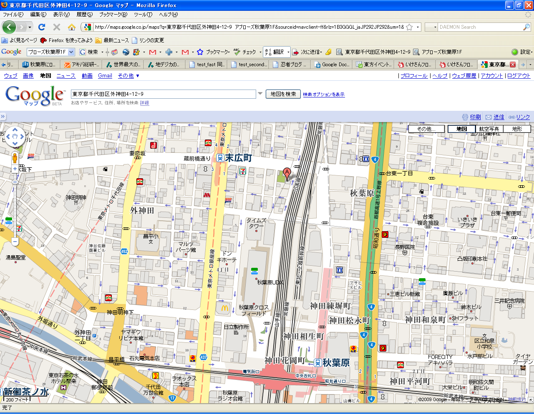The width and height of the screenshot is (534, 414).
Task: Pan the map left with the arrow
Action: tap(8, 136)
